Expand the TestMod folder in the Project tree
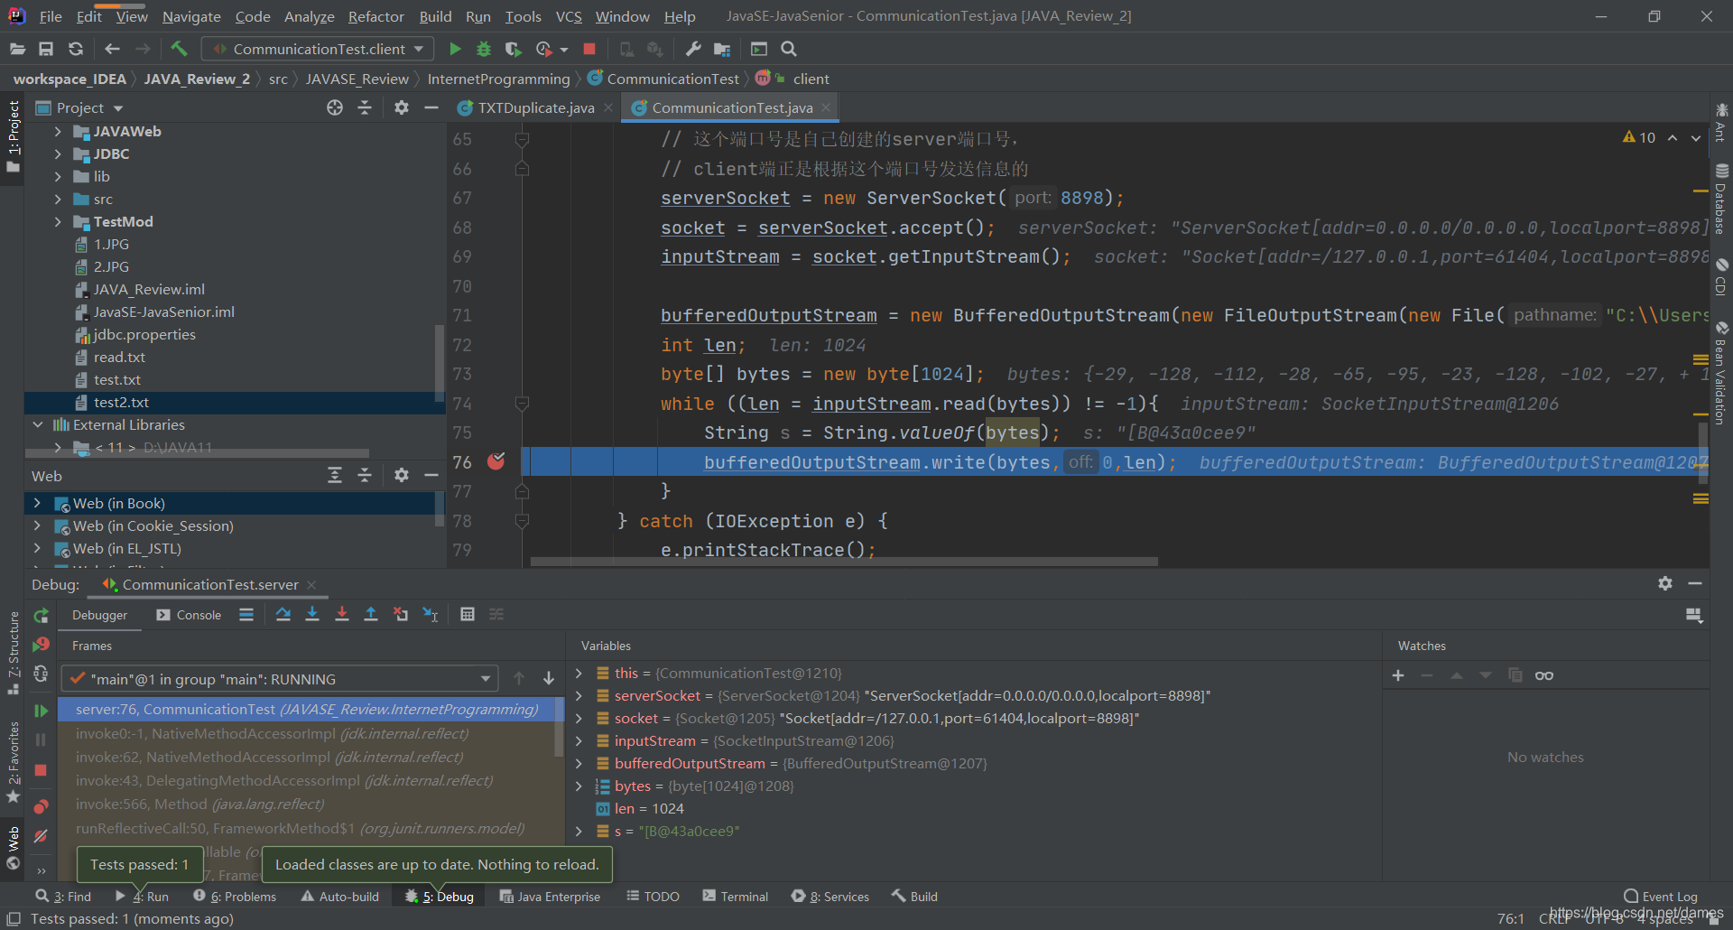Image resolution: width=1733 pixels, height=930 pixels. tap(58, 221)
